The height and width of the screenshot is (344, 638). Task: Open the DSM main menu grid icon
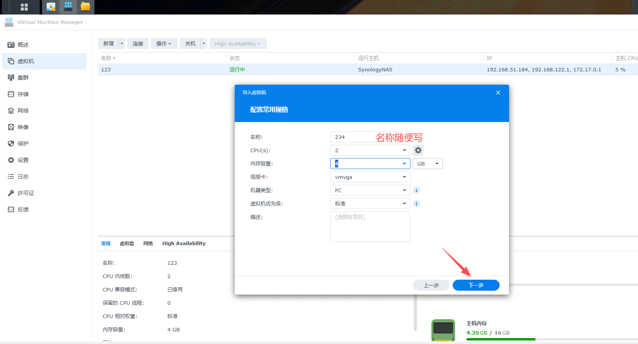click(x=24, y=7)
